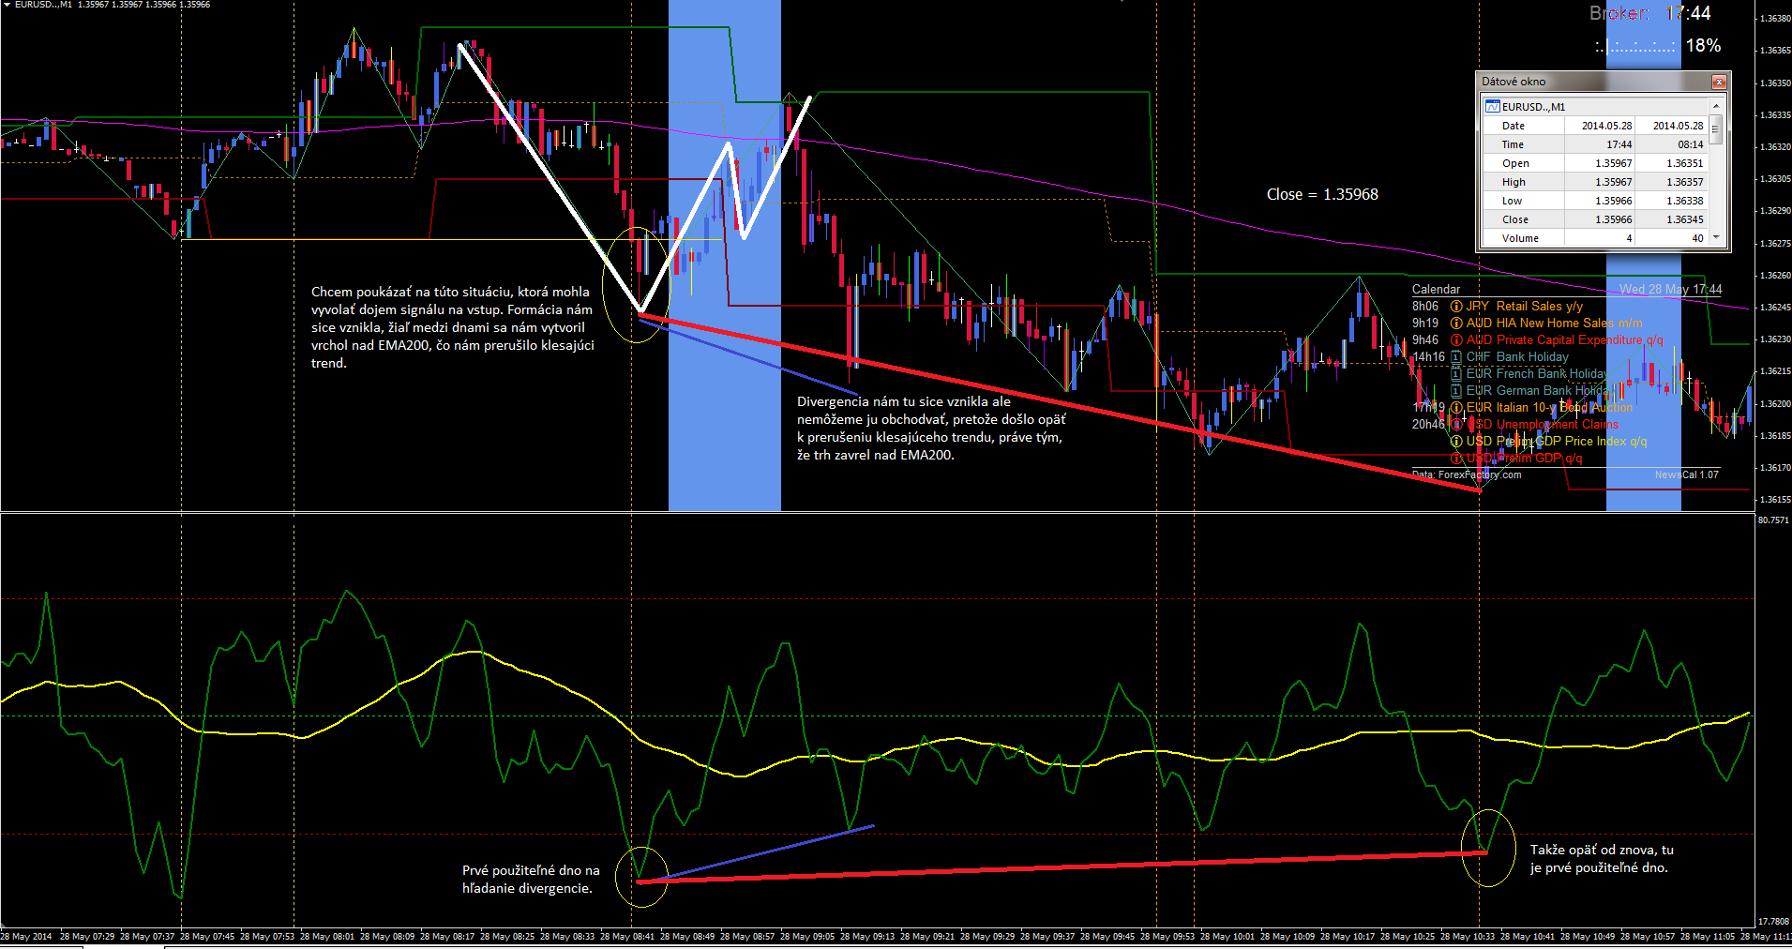1792x949 pixels.
Task: Click the data window scrollbar up arrow
Action: [x=1716, y=106]
